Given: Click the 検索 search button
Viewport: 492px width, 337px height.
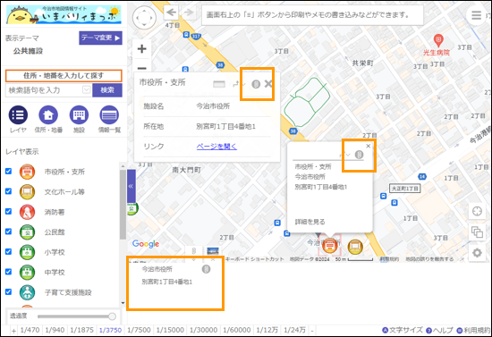Looking at the screenshot, I should (107, 90).
